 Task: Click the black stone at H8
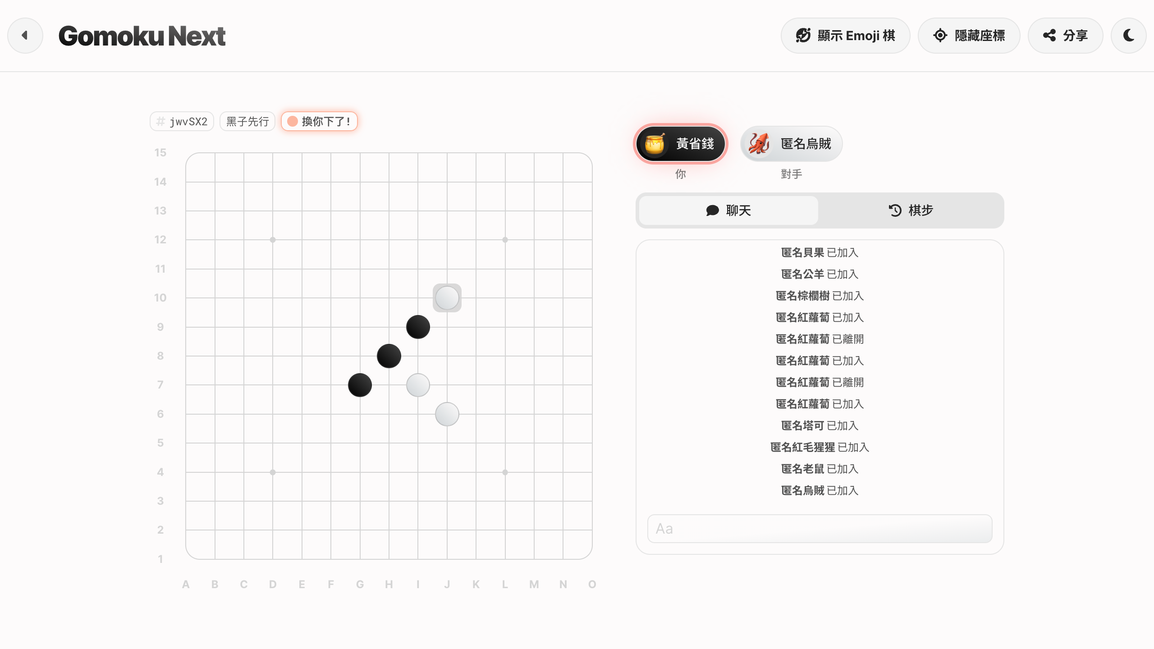389,356
